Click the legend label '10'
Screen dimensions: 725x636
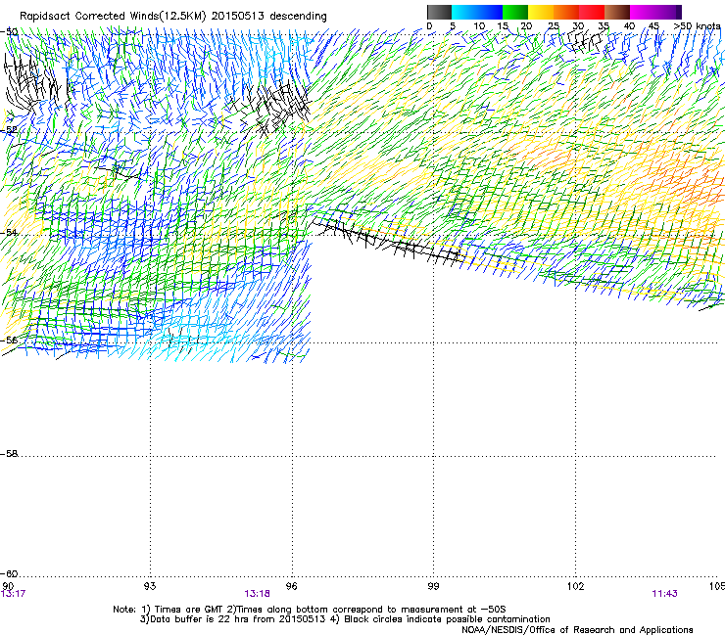(x=479, y=25)
